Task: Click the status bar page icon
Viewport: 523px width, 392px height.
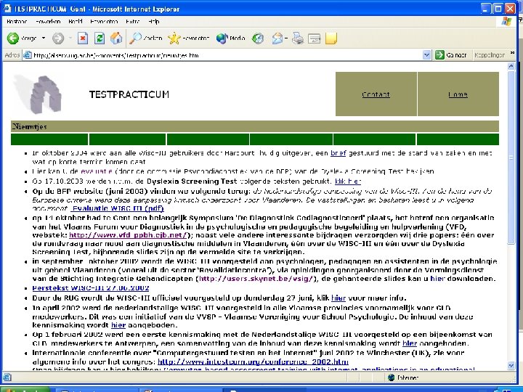Action: point(7,377)
